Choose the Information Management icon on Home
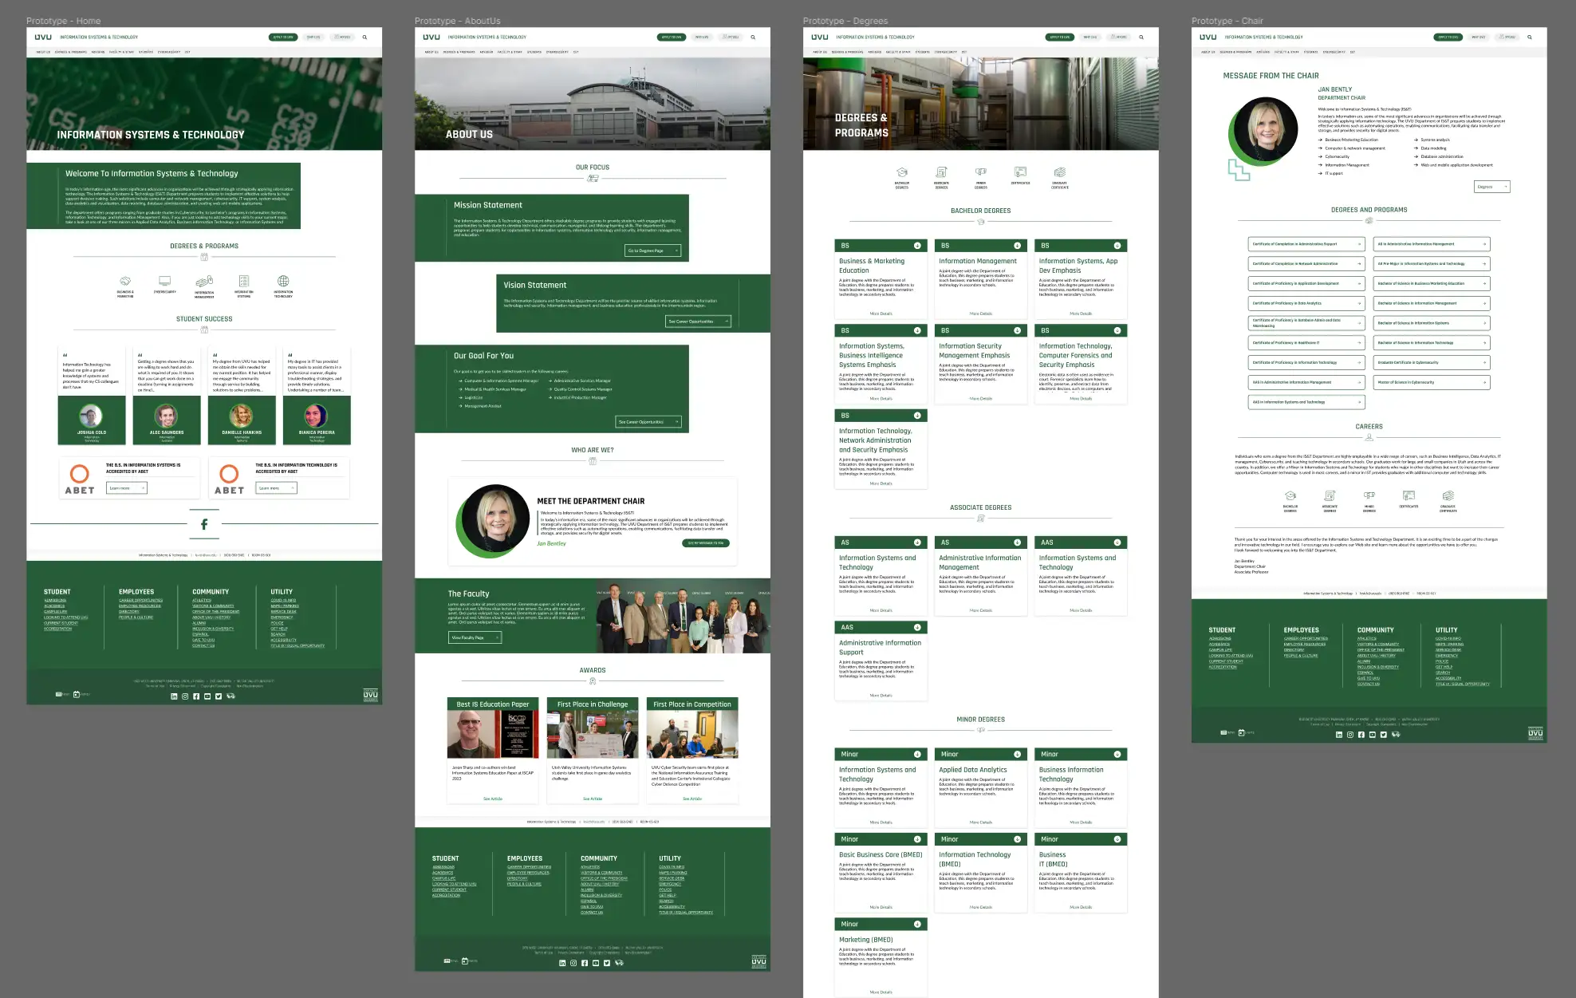The image size is (1576, 998). point(204,281)
